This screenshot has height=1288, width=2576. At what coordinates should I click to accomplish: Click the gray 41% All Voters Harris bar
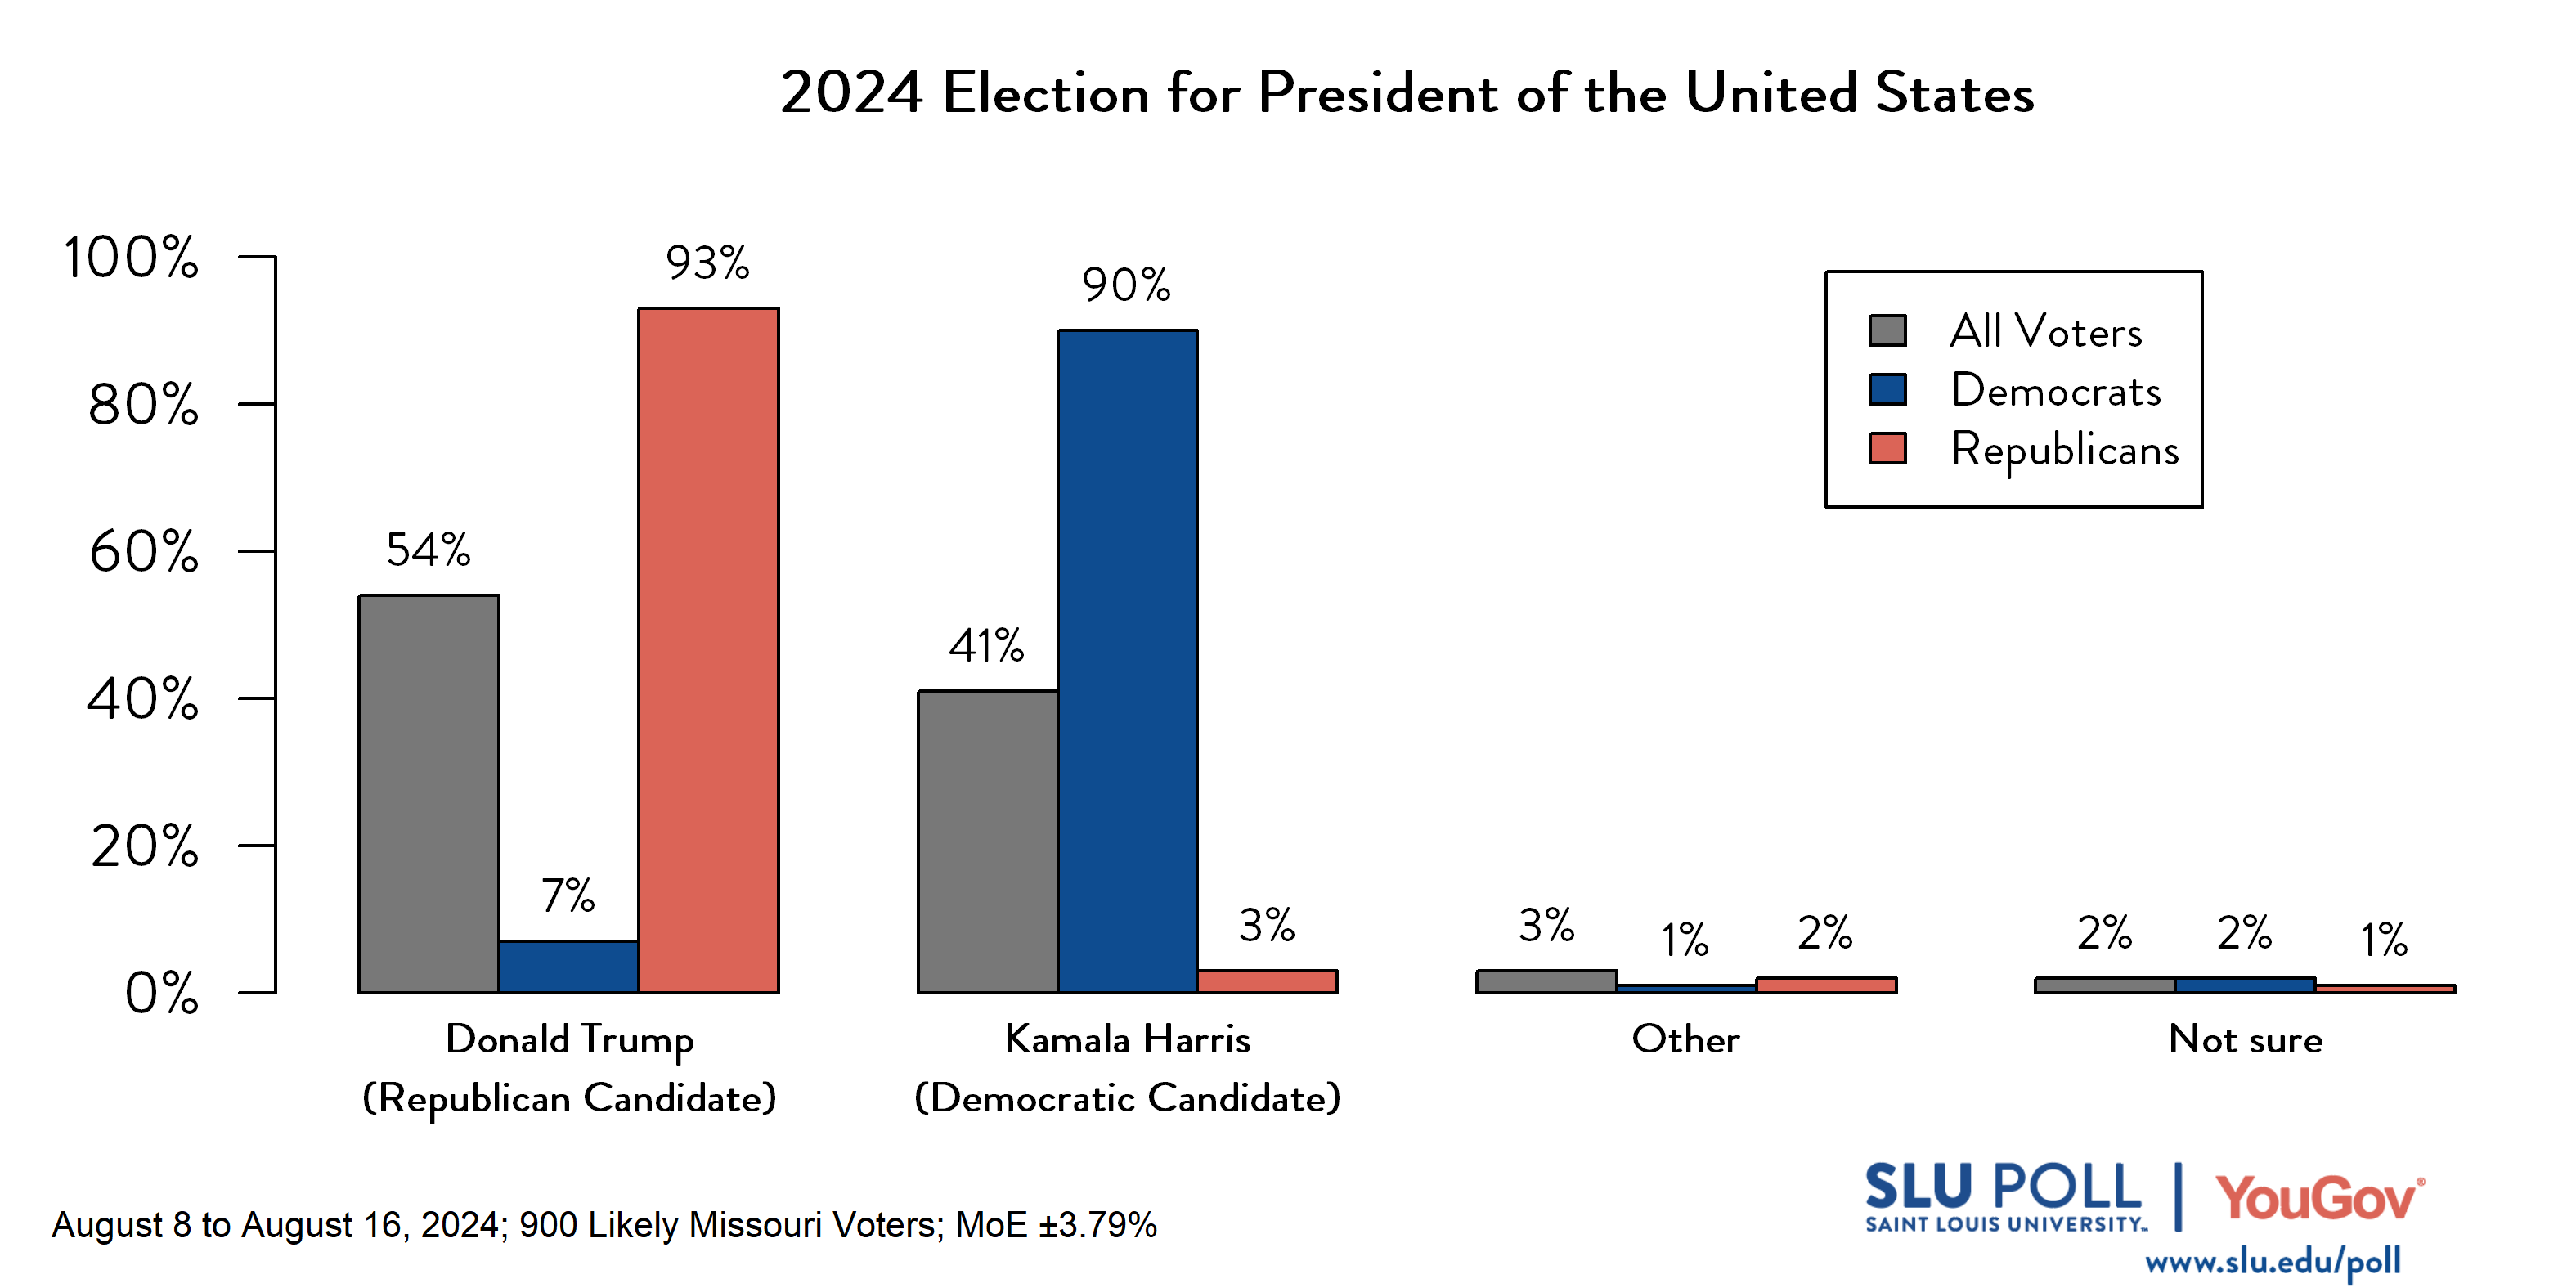tap(987, 841)
